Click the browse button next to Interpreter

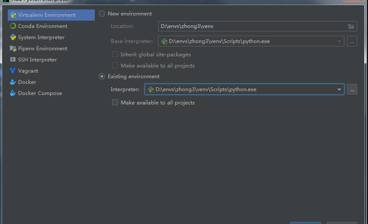[352, 89]
